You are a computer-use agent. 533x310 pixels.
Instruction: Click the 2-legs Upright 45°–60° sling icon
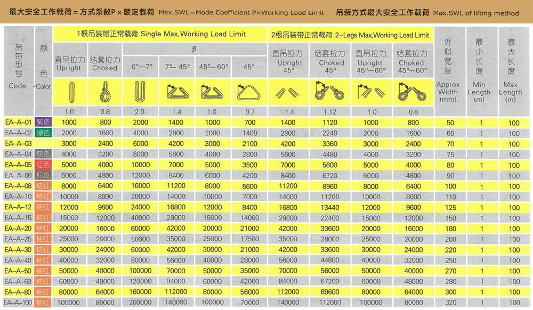click(370, 92)
